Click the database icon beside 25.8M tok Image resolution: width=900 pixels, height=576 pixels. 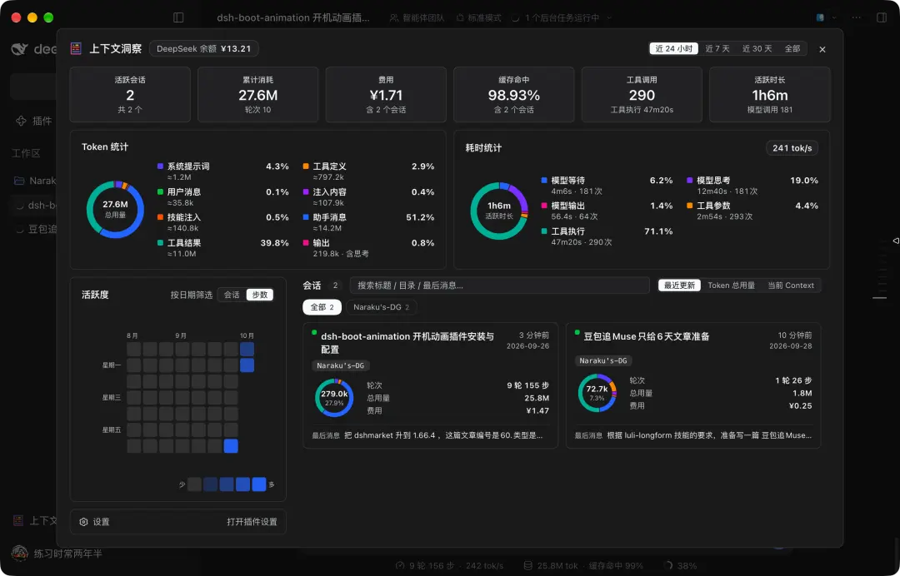(x=528, y=566)
